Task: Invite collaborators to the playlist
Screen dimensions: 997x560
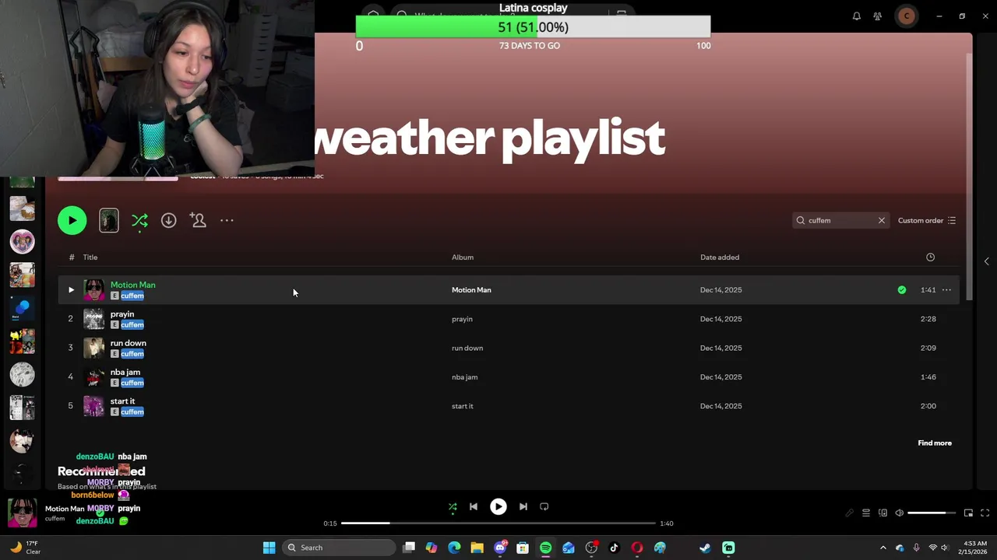Action: click(198, 220)
